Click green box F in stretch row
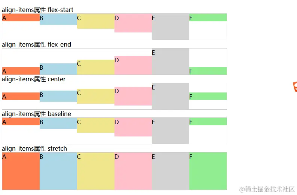 208,171
